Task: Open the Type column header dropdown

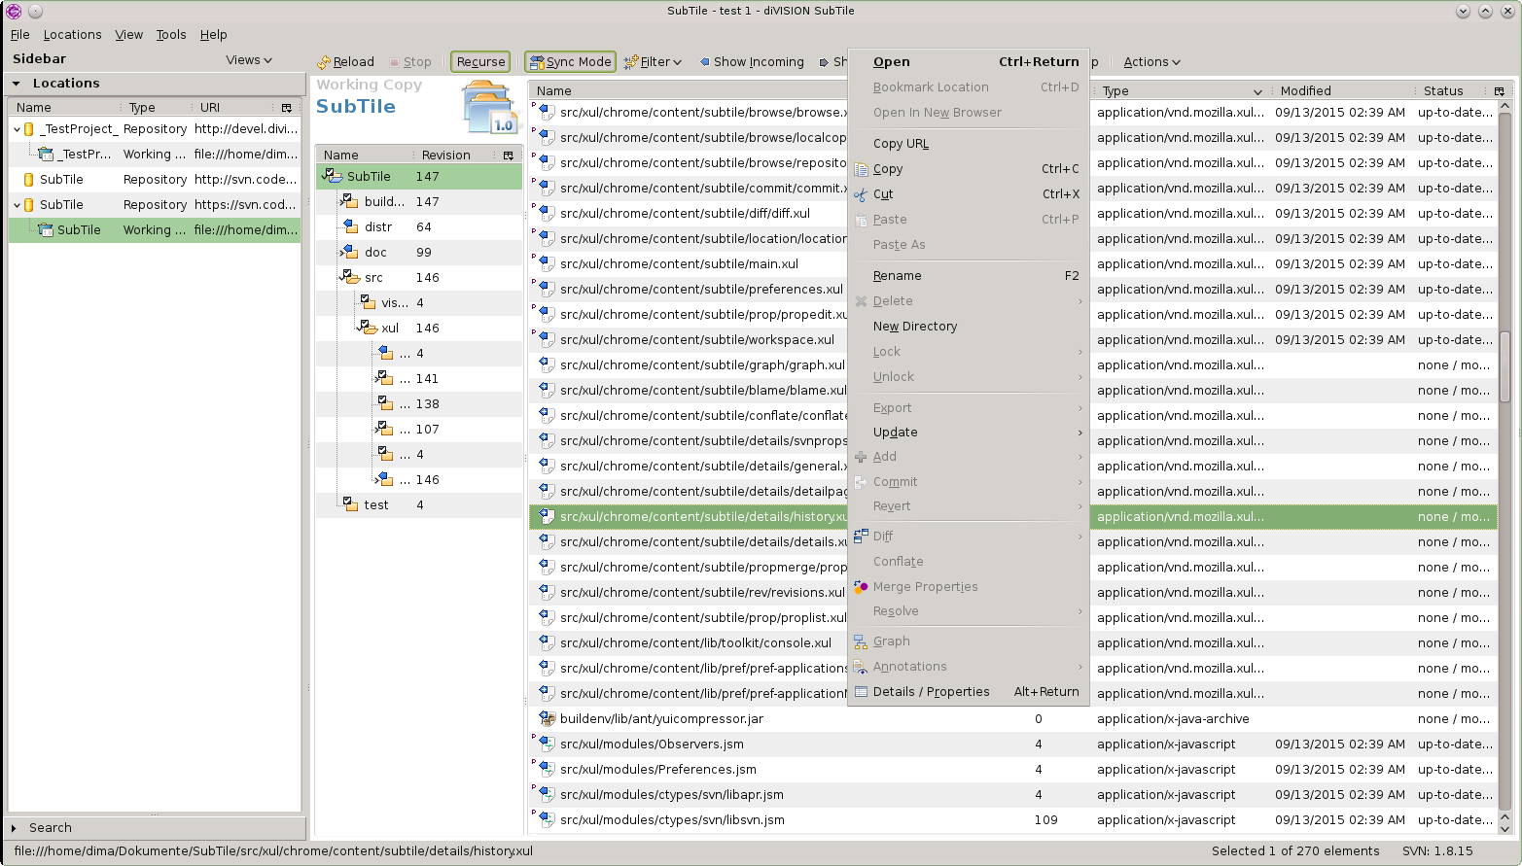Action: [x=1258, y=90]
